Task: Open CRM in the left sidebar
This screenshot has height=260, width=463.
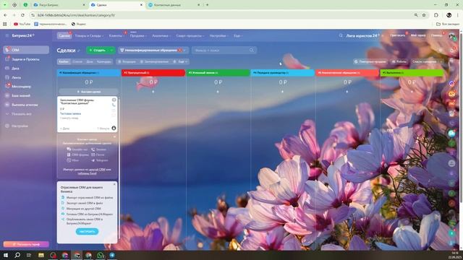Action: [x=26, y=50]
